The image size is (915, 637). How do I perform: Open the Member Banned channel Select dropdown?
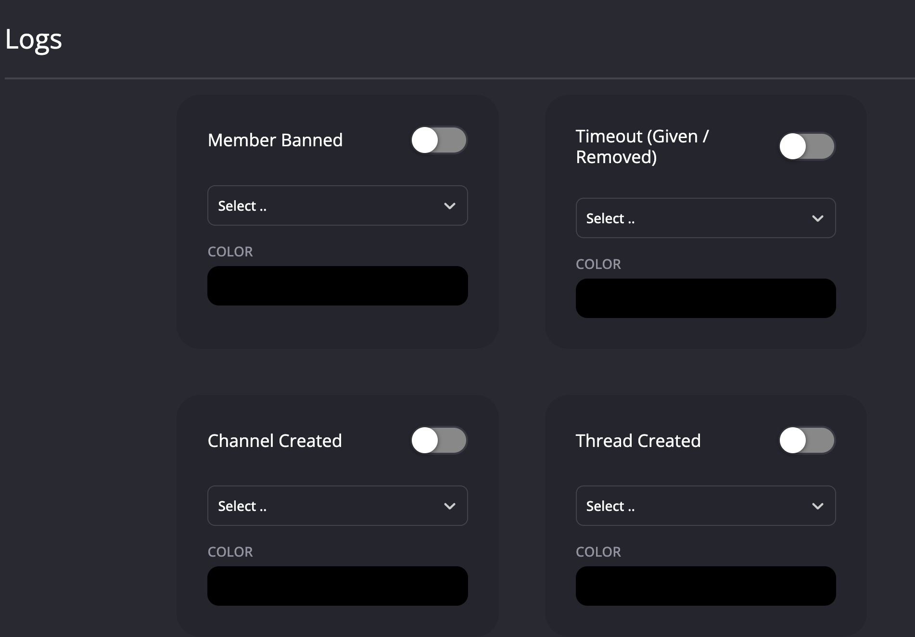point(337,206)
